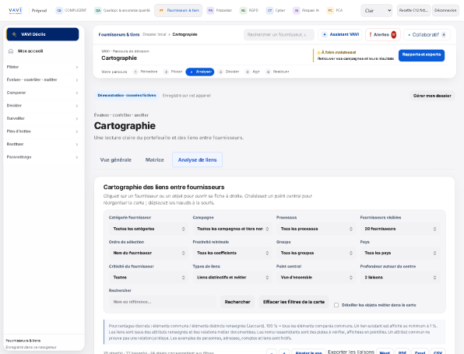This screenshot has height=354, width=464.
Task: Expand the Décider sidebar section
Action: point(42,106)
